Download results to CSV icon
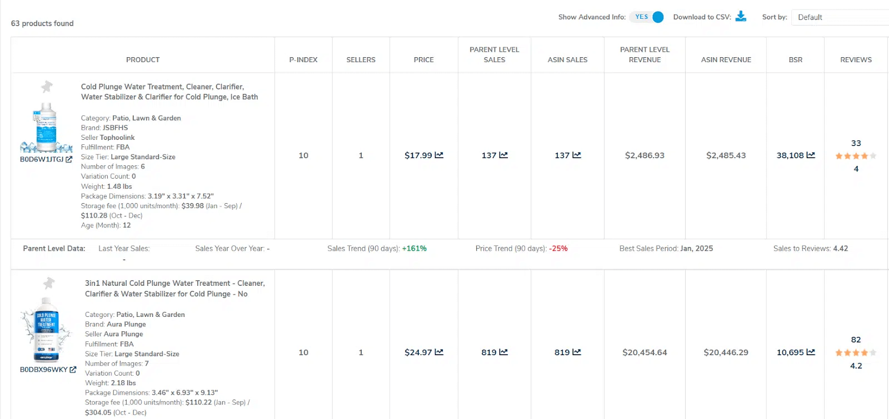 tap(741, 17)
